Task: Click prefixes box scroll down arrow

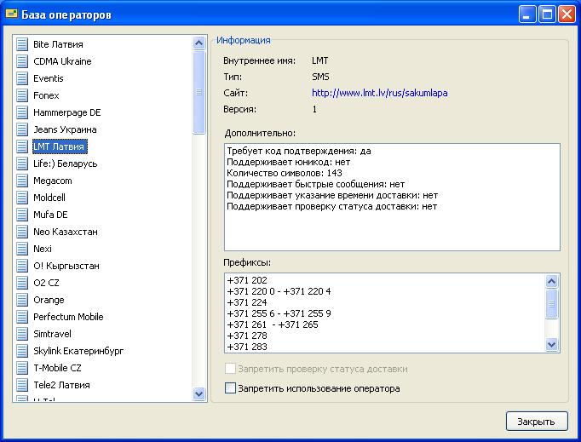Action: (552, 345)
